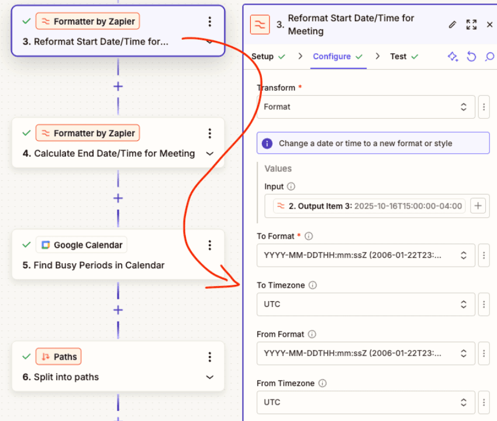Click the pencil icon to rename the step
The image size is (497, 421).
coord(452,25)
